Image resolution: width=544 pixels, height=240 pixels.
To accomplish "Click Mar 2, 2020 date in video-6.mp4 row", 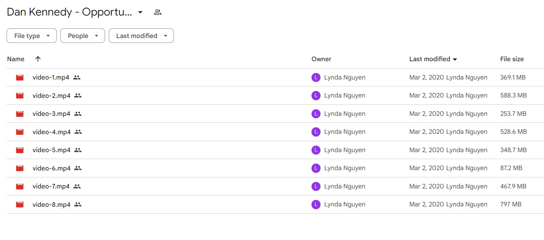I will 427,168.
